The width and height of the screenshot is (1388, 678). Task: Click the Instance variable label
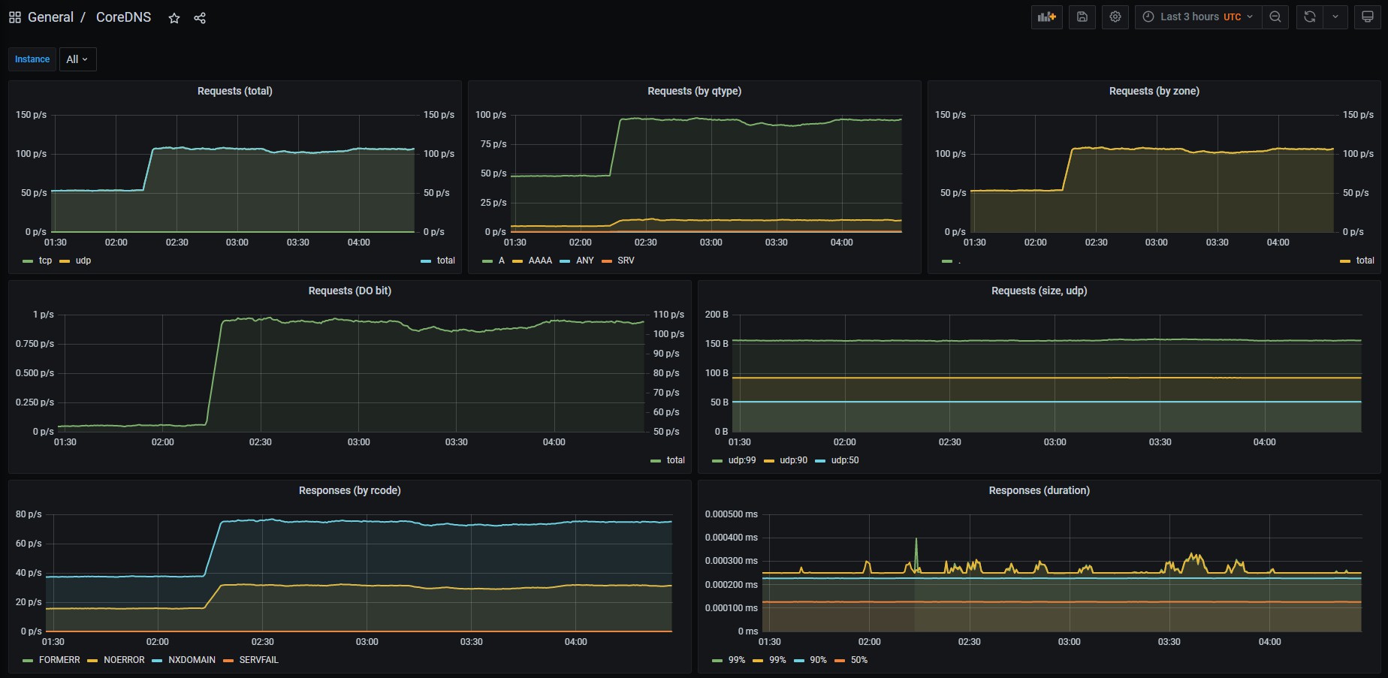pos(32,59)
